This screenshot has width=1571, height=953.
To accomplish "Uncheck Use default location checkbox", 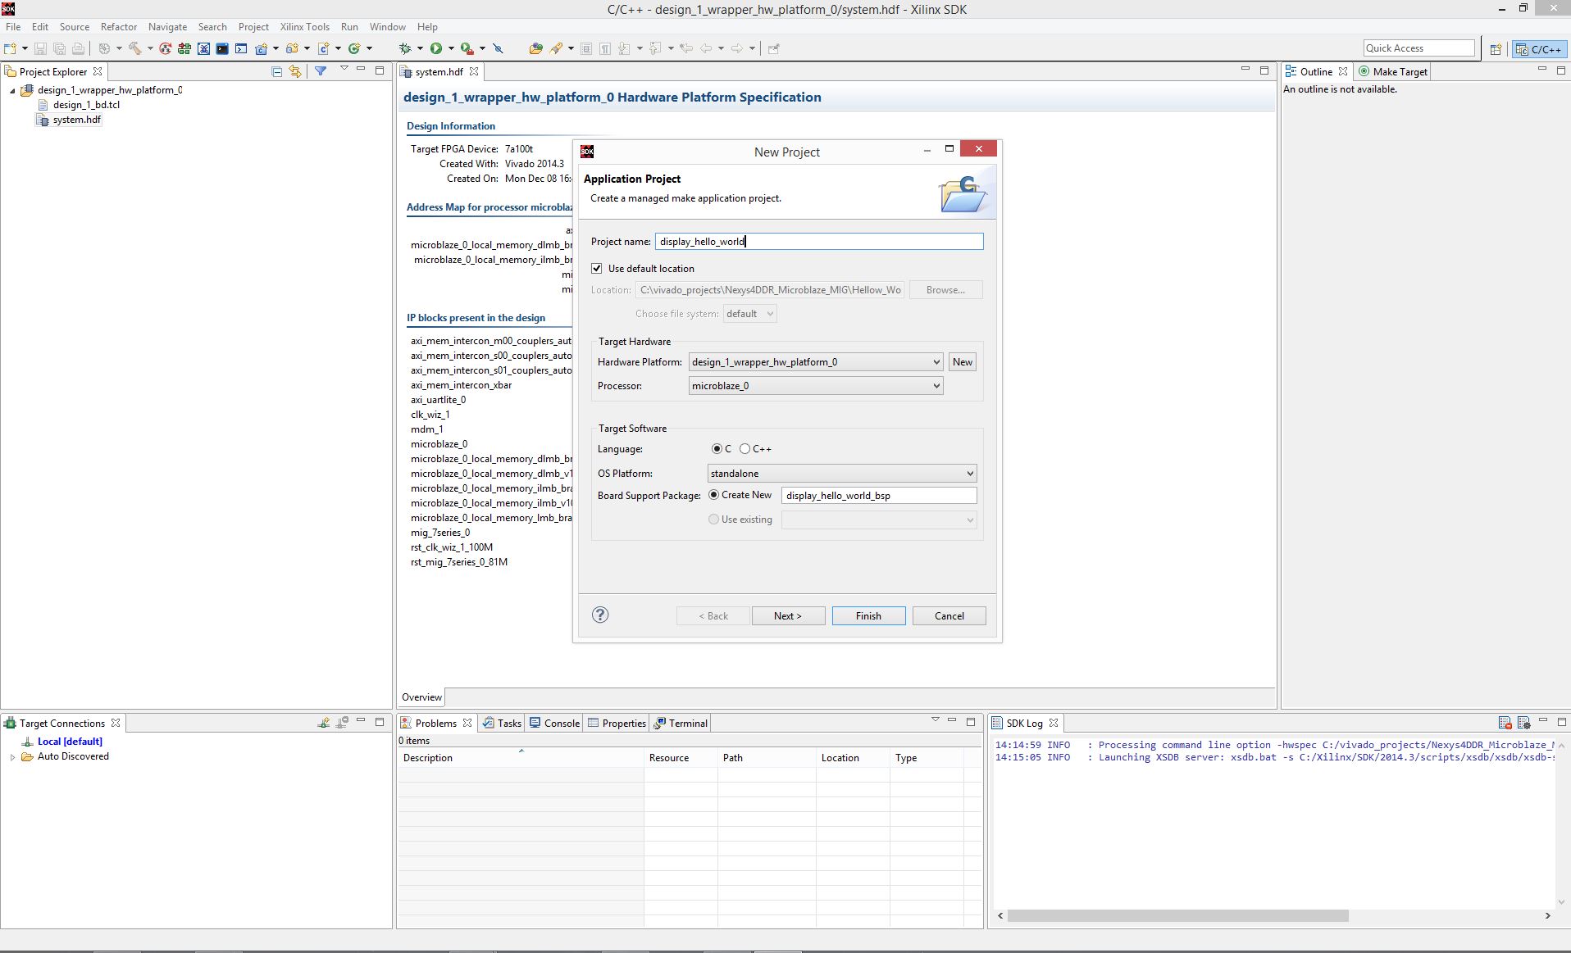I will pyautogui.click(x=597, y=268).
